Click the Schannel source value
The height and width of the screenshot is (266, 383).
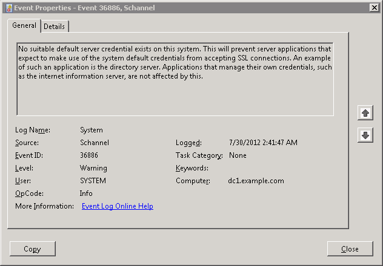point(93,143)
